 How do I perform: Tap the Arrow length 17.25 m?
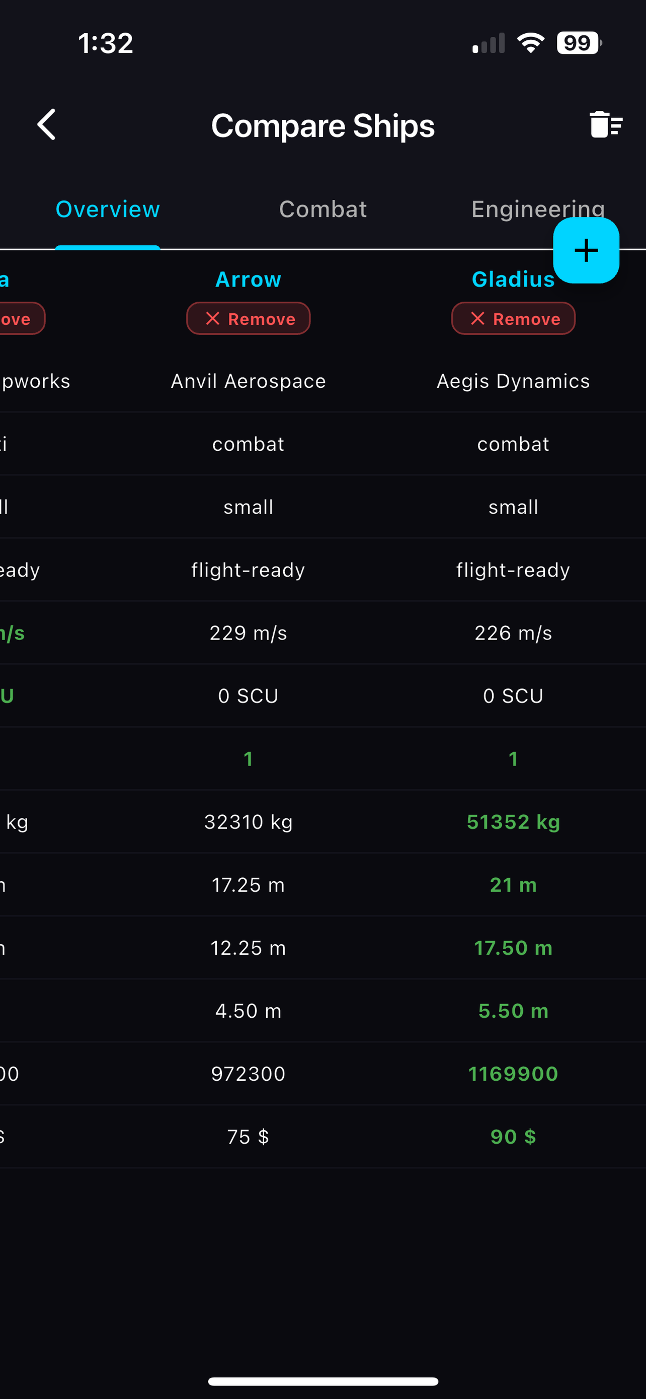[x=249, y=885]
